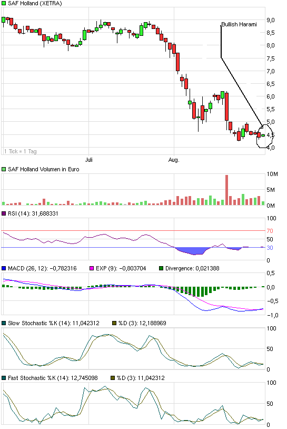Click the Aug. axis label
The image size is (287, 429).
[174, 160]
